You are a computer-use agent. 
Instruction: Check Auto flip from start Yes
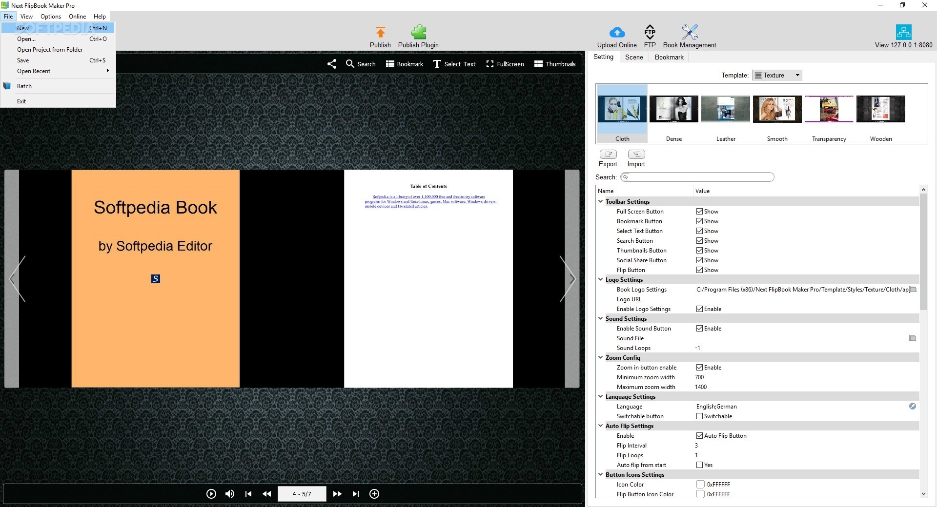pyautogui.click(x=699, y=465)
